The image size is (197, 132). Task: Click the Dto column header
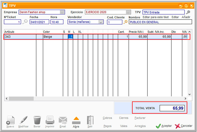tap(177, 32)
